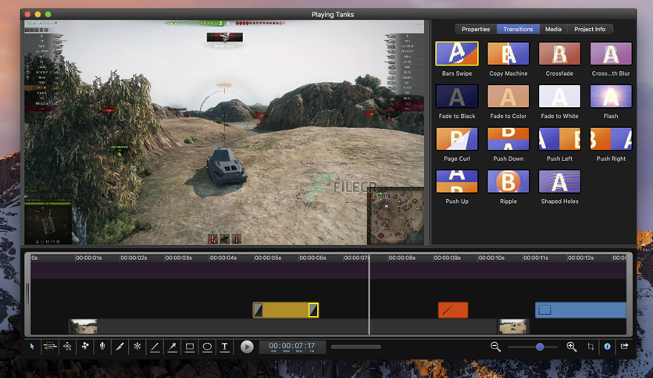
Task: Click the video camera recording tool
Action: (85, 346)
